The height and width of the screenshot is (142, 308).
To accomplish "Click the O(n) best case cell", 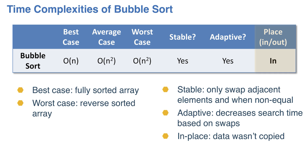I will tap(71, 61).
